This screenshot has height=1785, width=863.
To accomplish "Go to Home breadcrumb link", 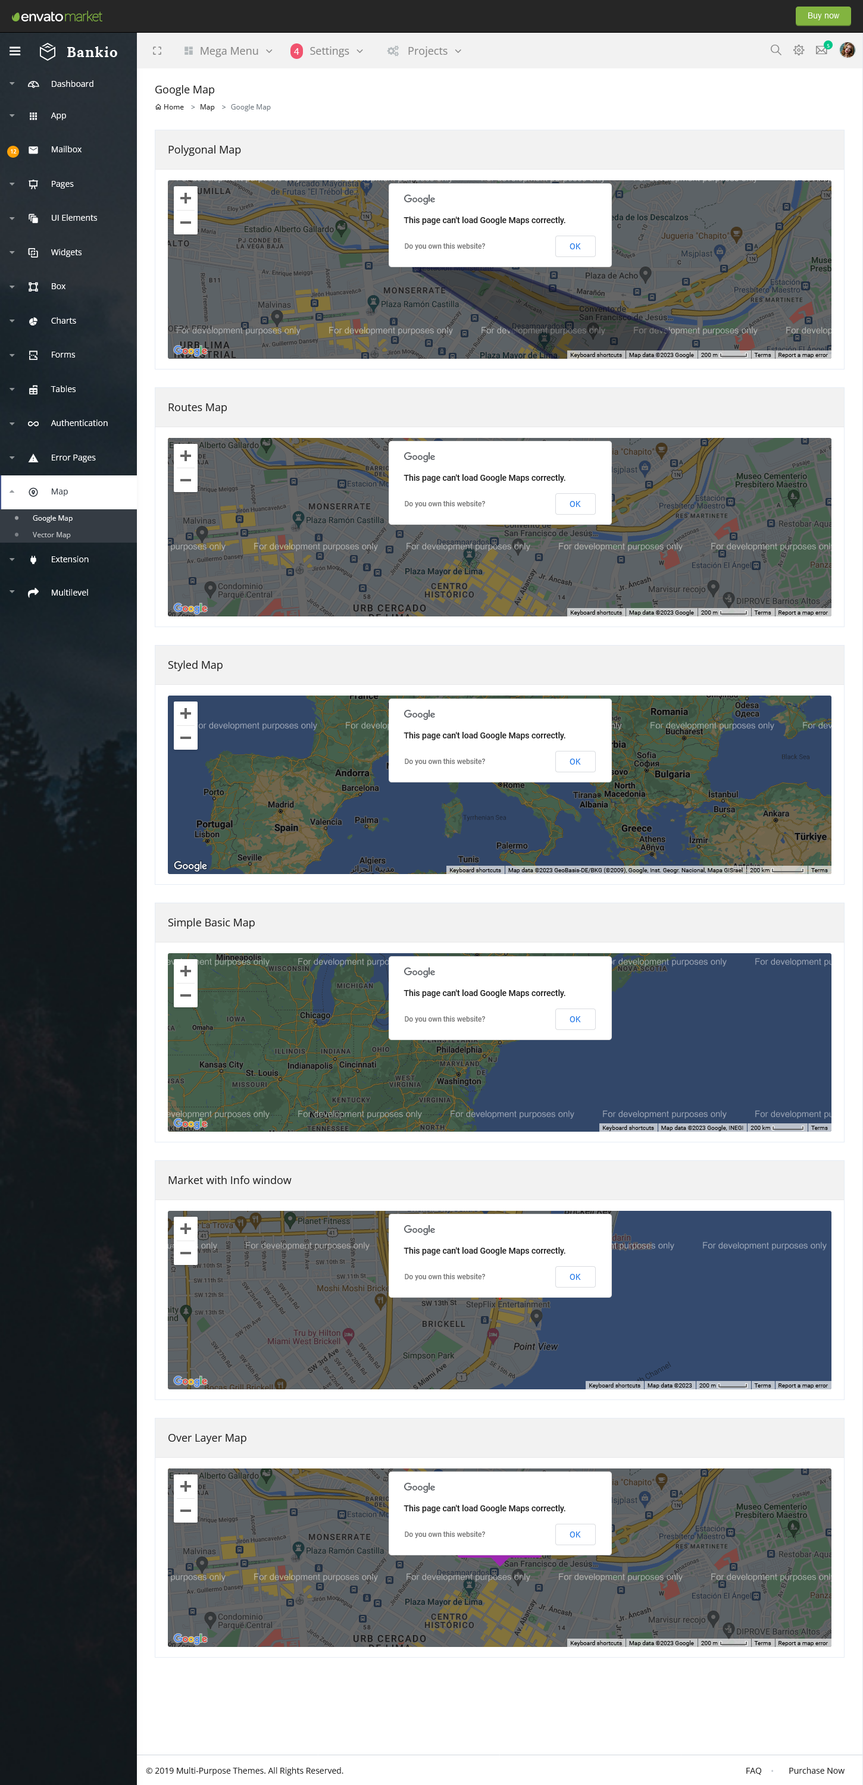I will point(170,108).
